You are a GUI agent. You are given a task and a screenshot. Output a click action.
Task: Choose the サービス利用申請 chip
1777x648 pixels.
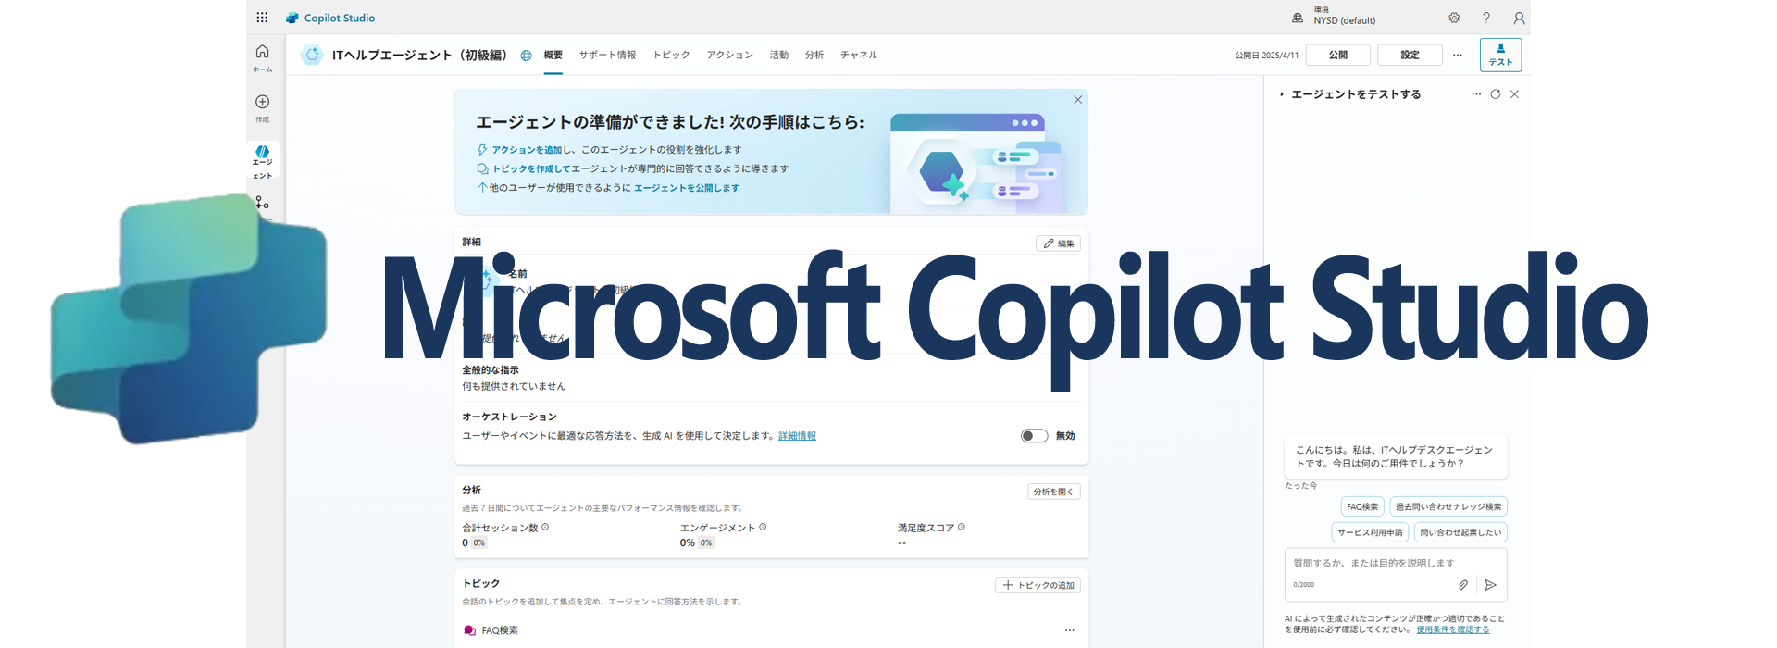click(1370, 532)
